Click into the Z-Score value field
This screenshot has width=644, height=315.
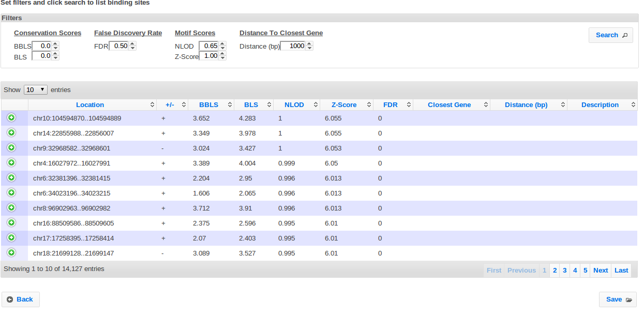tap(209, 56)
